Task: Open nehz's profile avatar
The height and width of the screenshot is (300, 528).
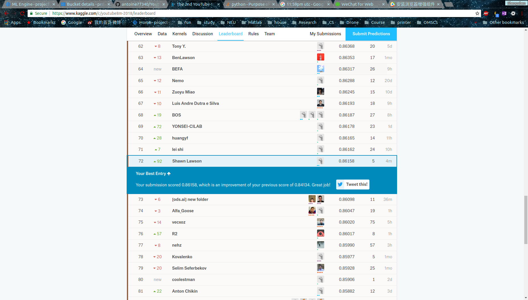Action: (321, 245)
